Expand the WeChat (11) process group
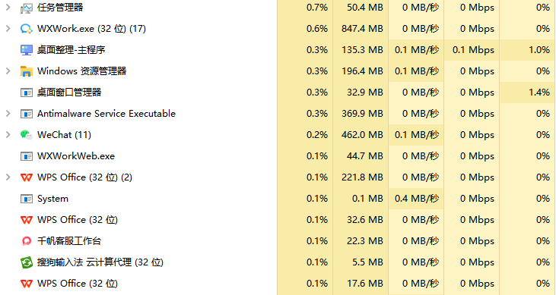This screenshot has width=556, height=295. click(8, 135)
